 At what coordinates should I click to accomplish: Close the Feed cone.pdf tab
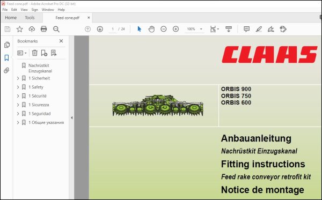point(89,18)
